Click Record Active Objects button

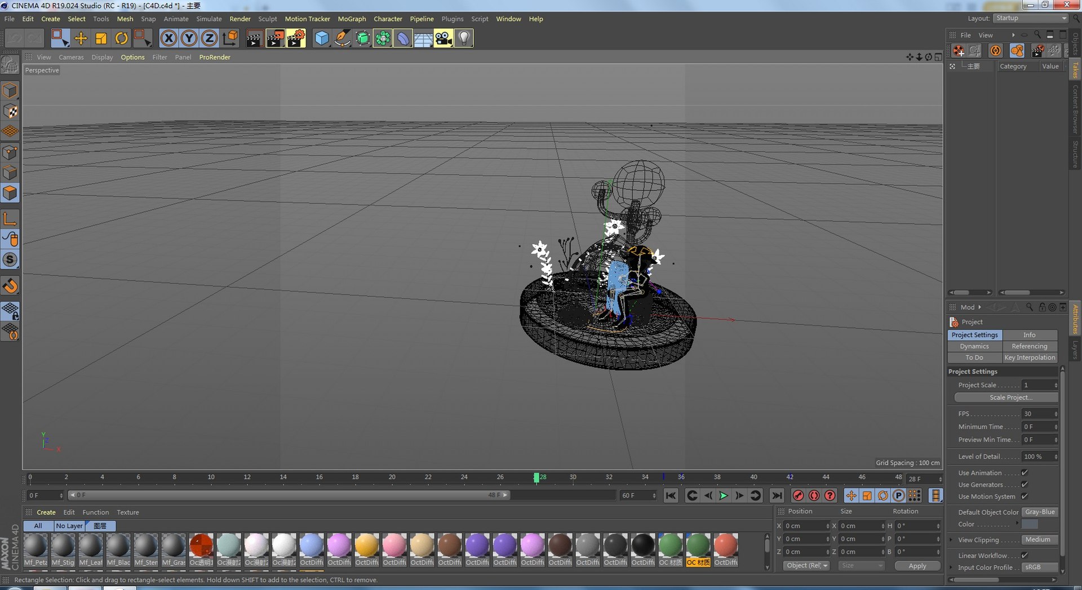coord(798,495)
